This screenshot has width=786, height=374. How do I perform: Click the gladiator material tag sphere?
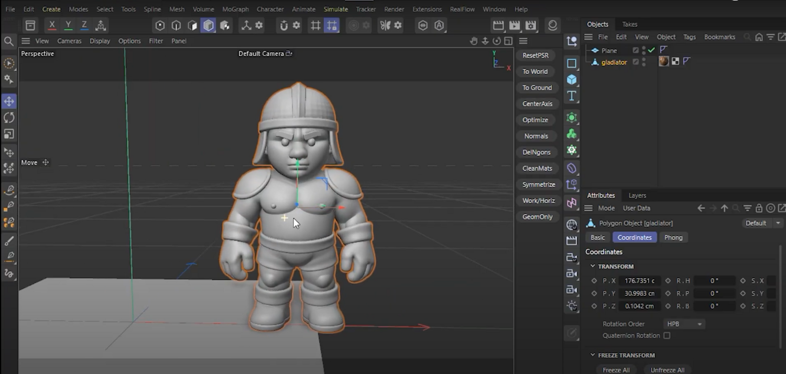pyautogui.click(x=664, y=61)
